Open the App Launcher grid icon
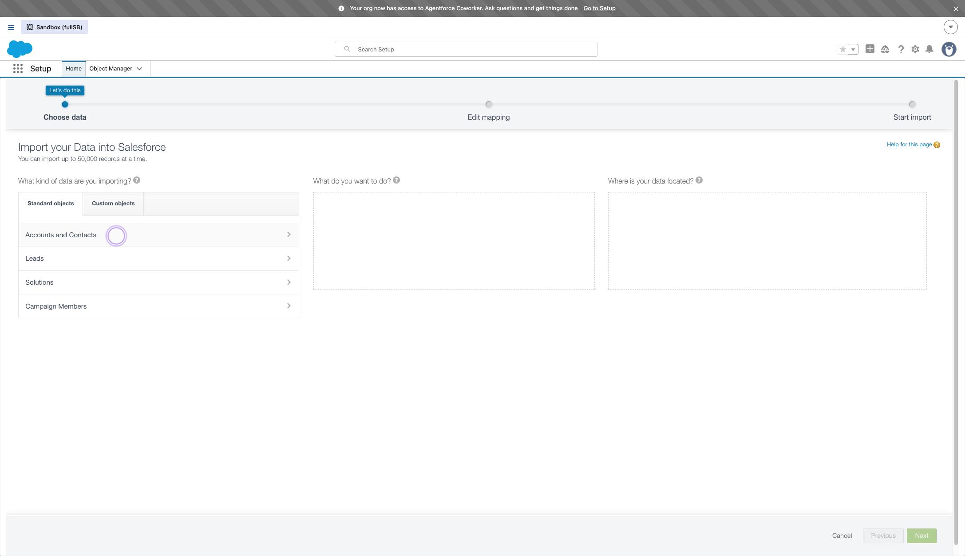The image size is (965, 556). [x=18, y=69]
